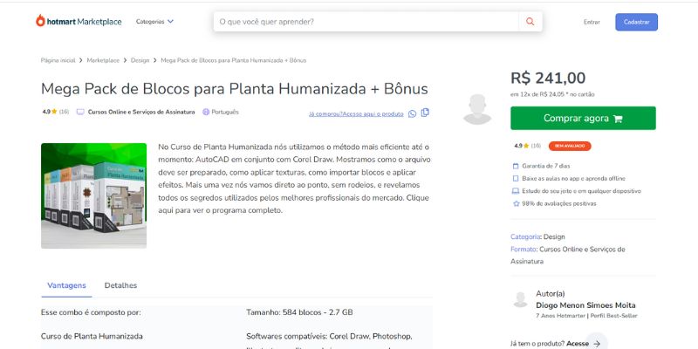Click the text Tamanho: 584 blocos - 2.7 GB
This screenshot has width=698, height=349.
tap(299, 312)
